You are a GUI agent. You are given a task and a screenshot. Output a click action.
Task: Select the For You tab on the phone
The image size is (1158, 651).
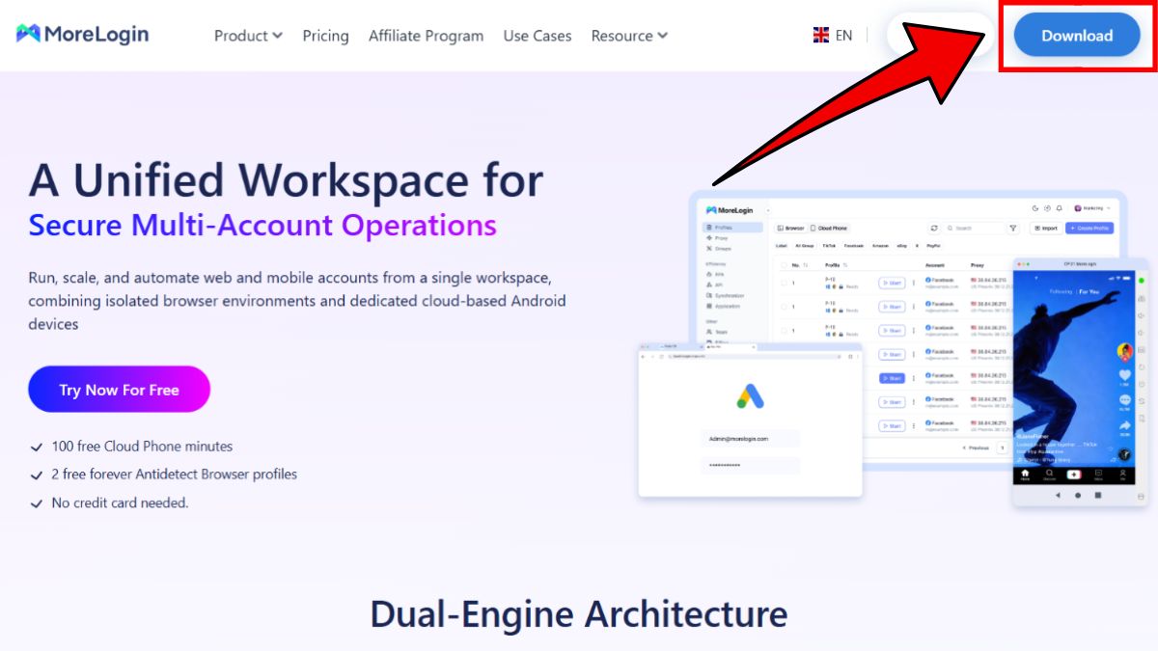pos(1089,291)
